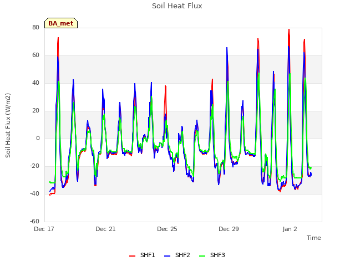Toggle SHF3 series in legend
Image resolution: width=355 pixels, height=266 pixels.
(x=212, y=255)
